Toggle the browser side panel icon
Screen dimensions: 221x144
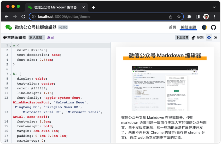pyautogui.click(x=197, y=17)
